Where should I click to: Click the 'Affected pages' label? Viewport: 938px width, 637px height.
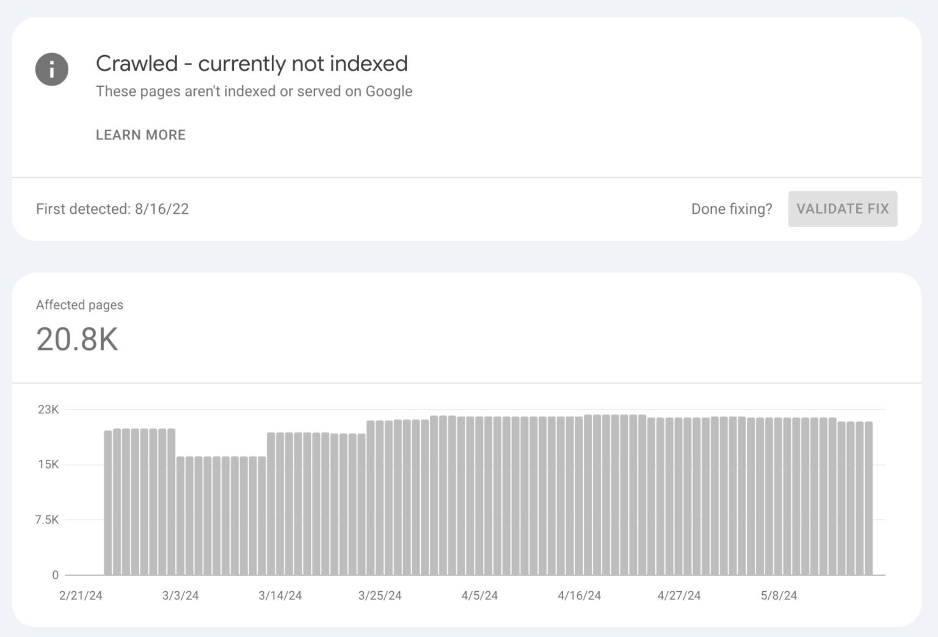79,305
